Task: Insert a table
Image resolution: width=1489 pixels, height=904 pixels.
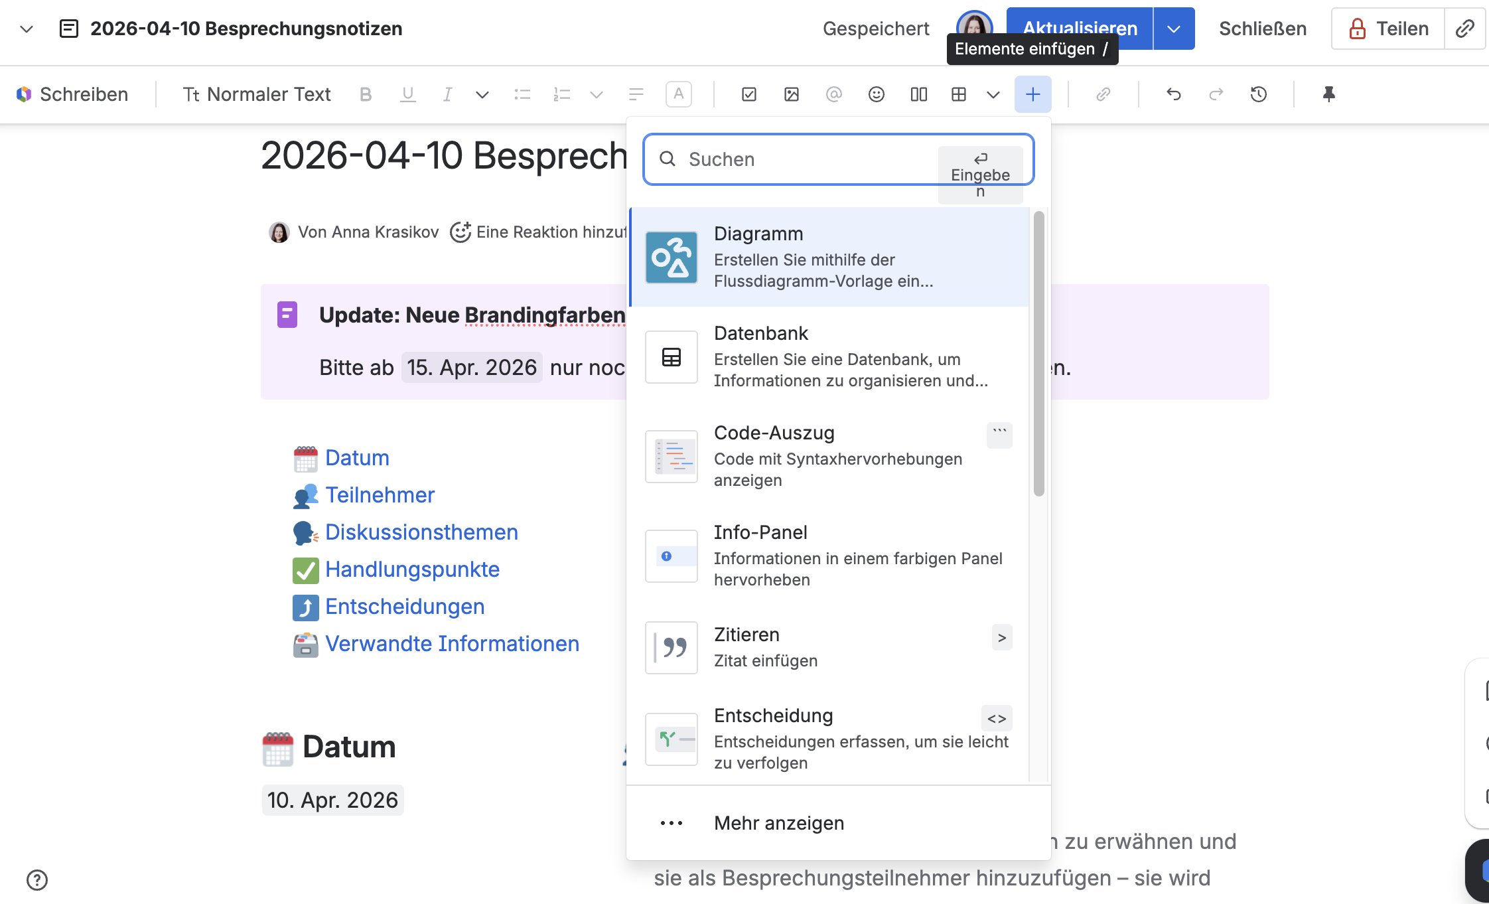Action: [959, 94]
